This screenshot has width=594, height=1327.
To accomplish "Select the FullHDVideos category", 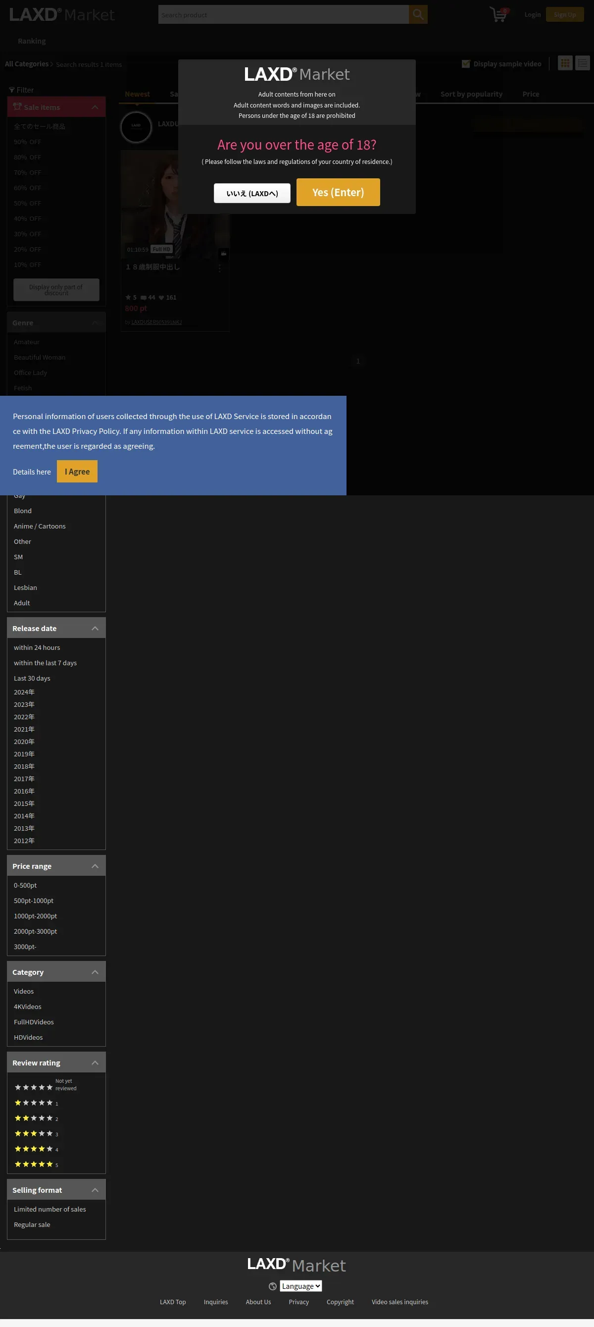I will pos(34,1022).
